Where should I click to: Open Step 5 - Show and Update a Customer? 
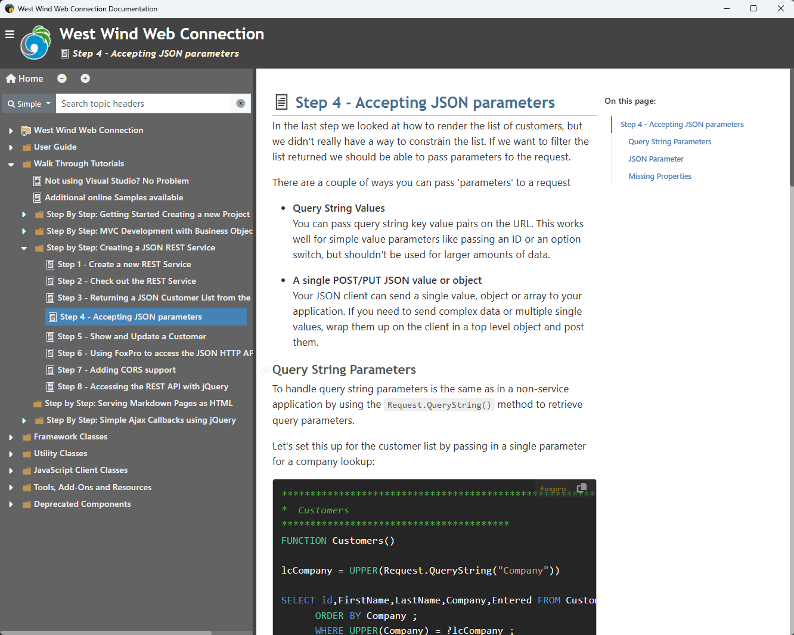tap(131, 336)
